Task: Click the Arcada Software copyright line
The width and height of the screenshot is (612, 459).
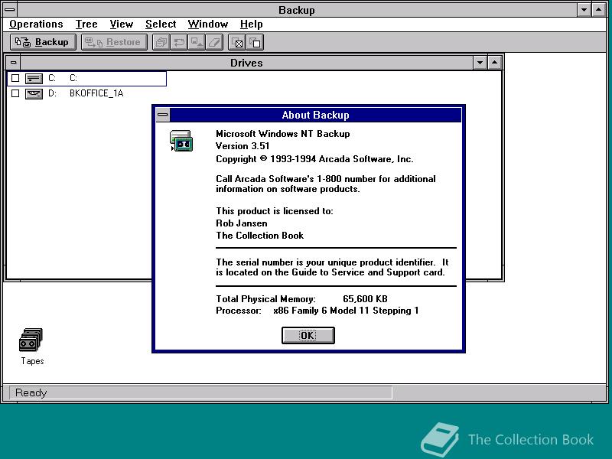Action: 314,159
